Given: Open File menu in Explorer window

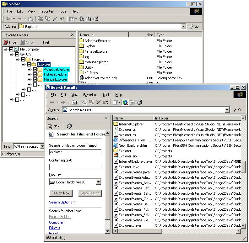Looking at the screenshot, I should [9, 11].
